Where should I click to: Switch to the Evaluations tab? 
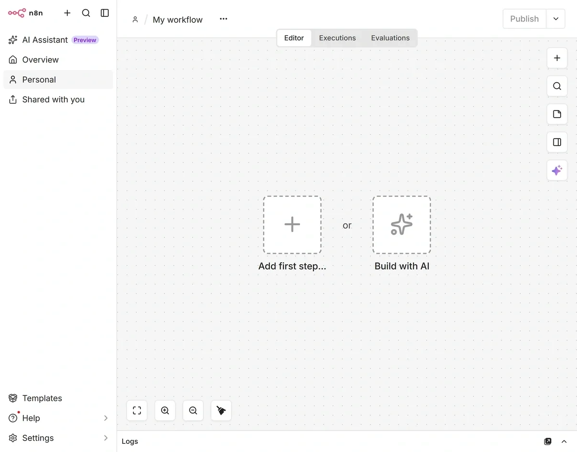[x=390, y=38]
